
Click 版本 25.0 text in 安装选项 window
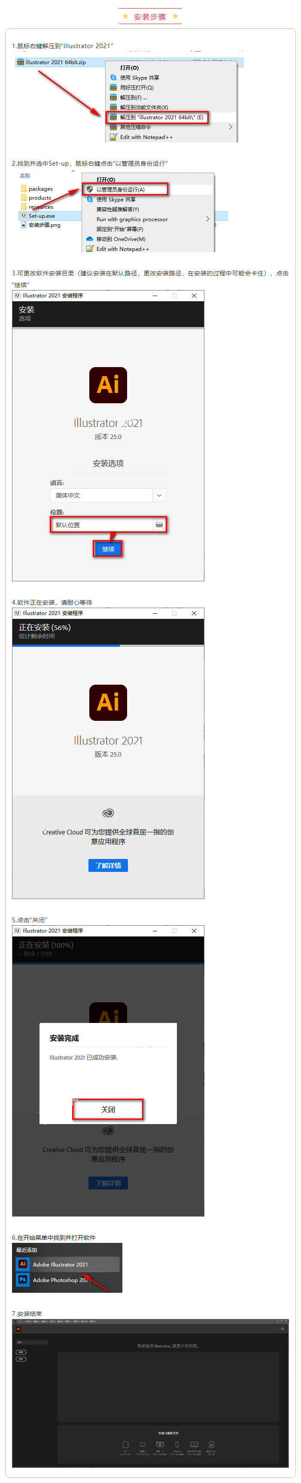(108, 436)
